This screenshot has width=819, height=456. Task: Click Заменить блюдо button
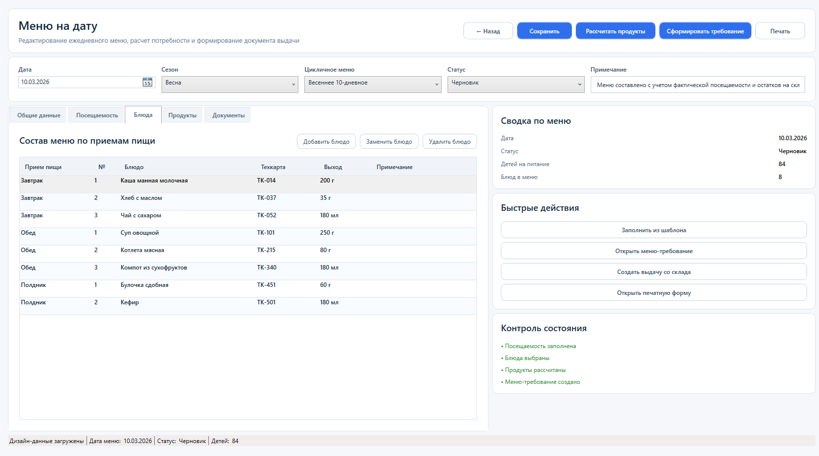point(389,142)
